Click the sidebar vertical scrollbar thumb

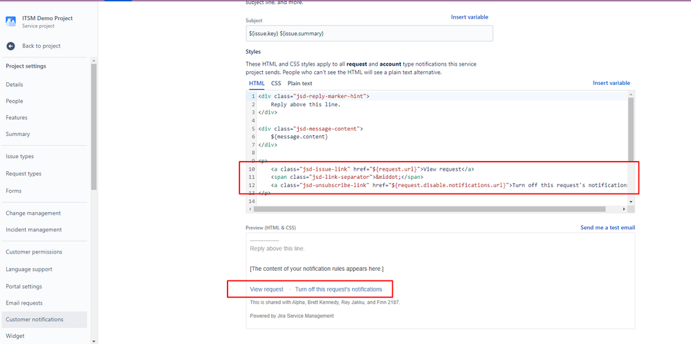94,127
